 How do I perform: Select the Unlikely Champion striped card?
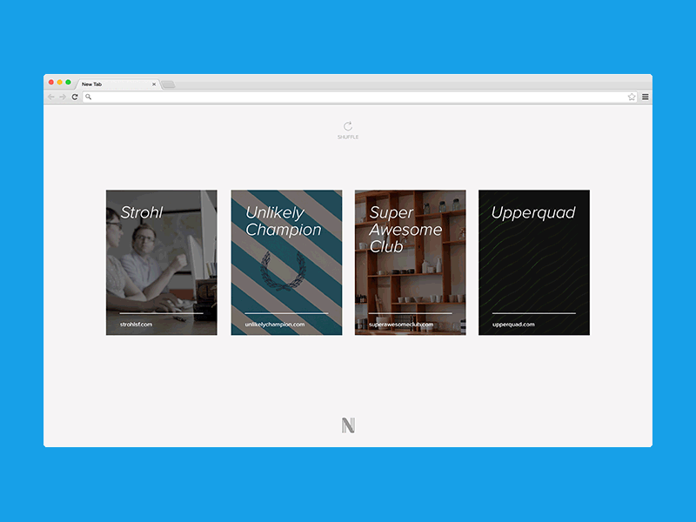tap(285, 261)
